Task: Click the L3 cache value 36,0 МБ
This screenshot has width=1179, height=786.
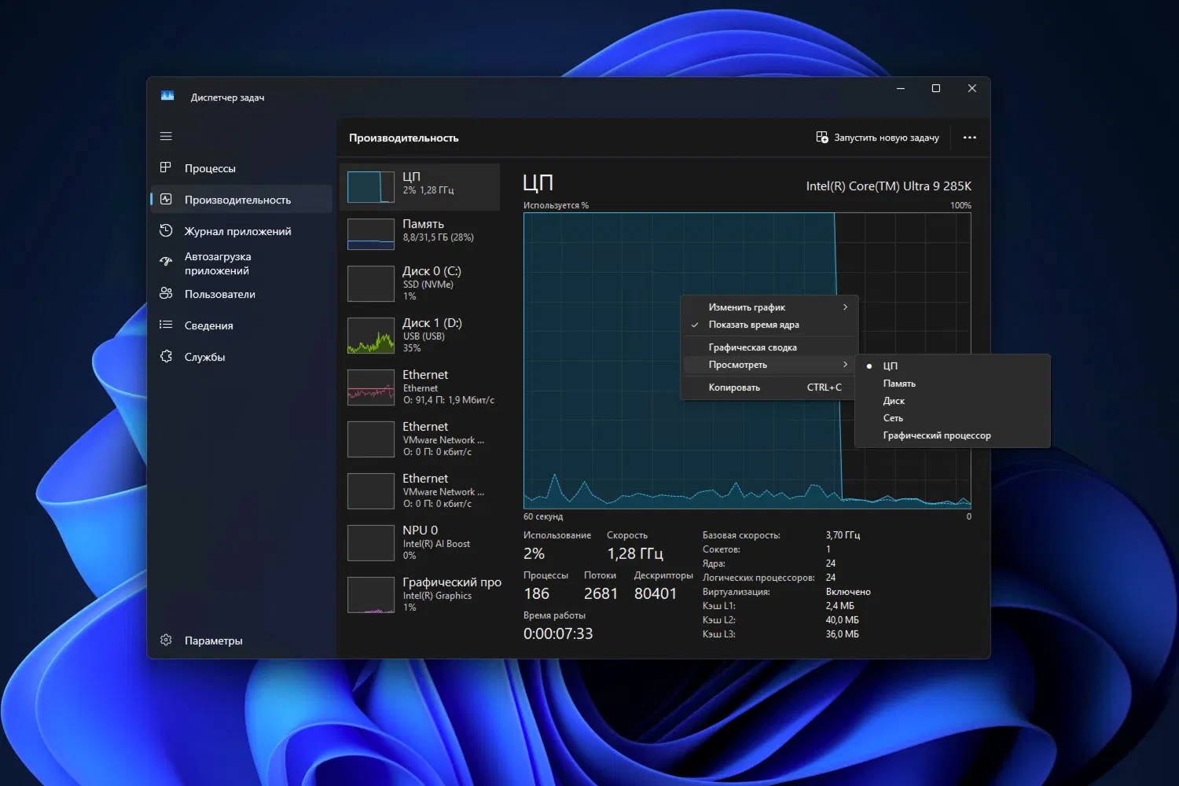Action: 842,634
